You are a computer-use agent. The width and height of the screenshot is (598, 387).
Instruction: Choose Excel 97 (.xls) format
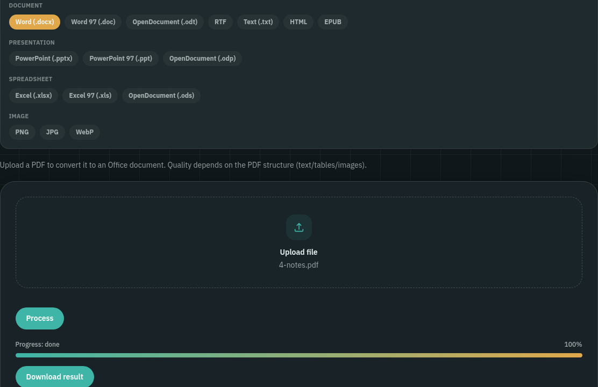click(x=90, y=96)
